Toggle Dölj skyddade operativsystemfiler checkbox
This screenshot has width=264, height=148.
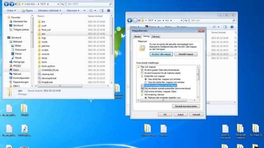pos(142,88)
